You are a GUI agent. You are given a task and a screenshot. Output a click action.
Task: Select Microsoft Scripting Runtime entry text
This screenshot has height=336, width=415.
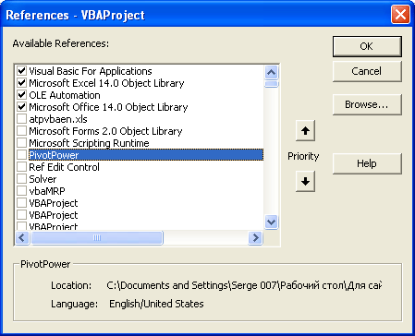coord(89,143)
